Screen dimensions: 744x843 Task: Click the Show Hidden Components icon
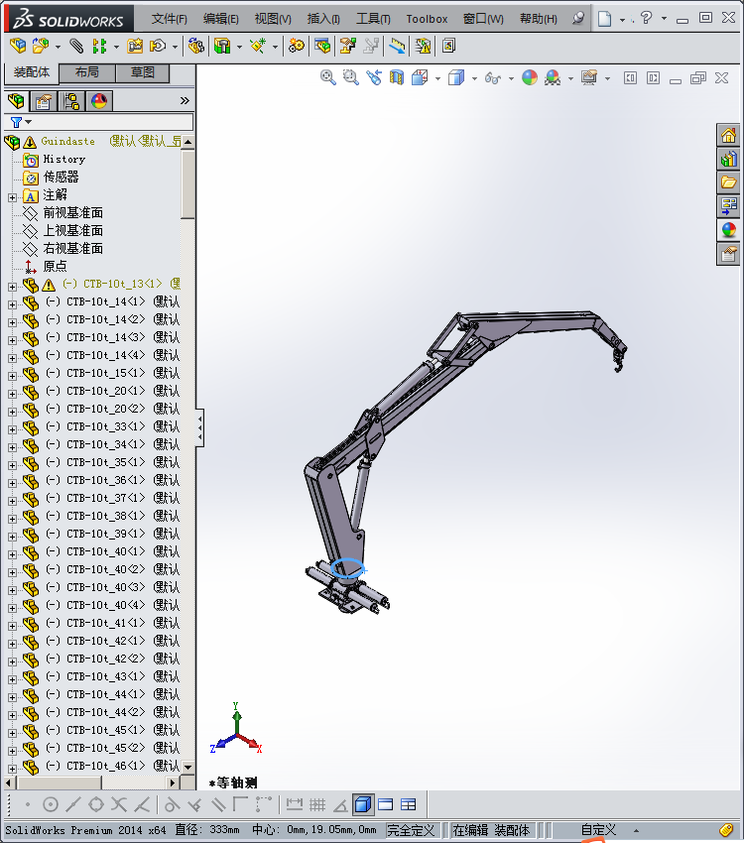pos(196,46)
